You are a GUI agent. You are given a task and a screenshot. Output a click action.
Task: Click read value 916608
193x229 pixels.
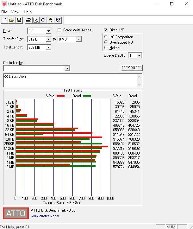click(x=134, y=148)
